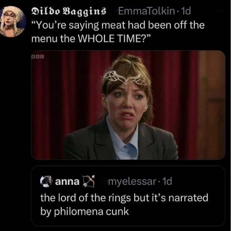231x231 pixels.
Task: Open Dildo Baggins' profile avatar
Action: click(x=13, y=21)
